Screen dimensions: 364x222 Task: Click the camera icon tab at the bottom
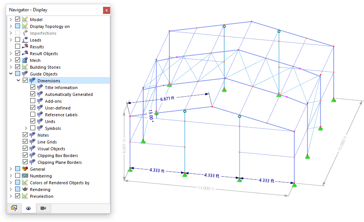tap(43, 208)
